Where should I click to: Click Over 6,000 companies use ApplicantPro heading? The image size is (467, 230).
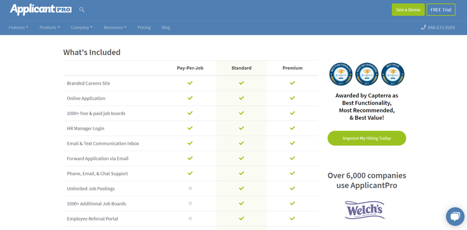(x=367, y=180)
